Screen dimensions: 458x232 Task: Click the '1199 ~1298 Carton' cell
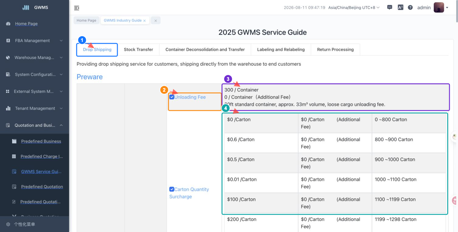click(x=409, y=223)
